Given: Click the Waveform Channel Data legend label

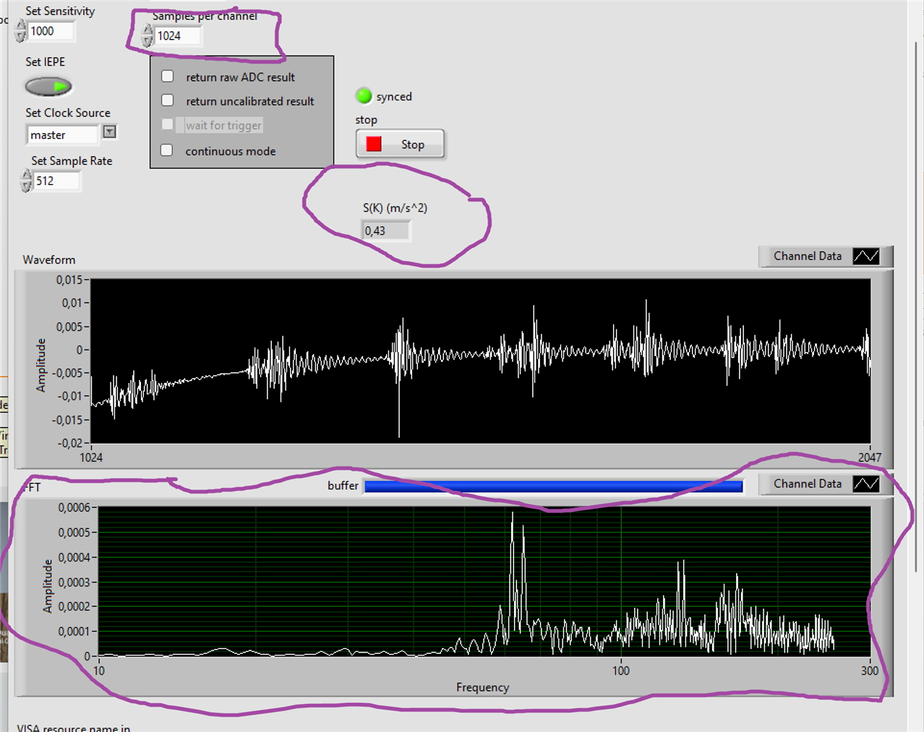Looking at the screenshot, I should [x=808, y=256].
